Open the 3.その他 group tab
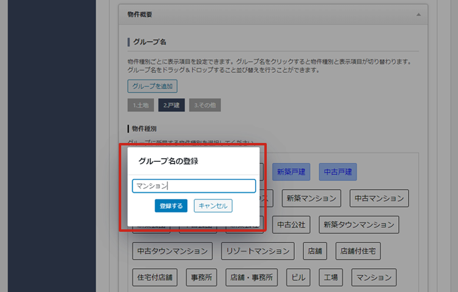Viewport: 458px width, 292px height. pyautogui.click(x=205, y=105)
